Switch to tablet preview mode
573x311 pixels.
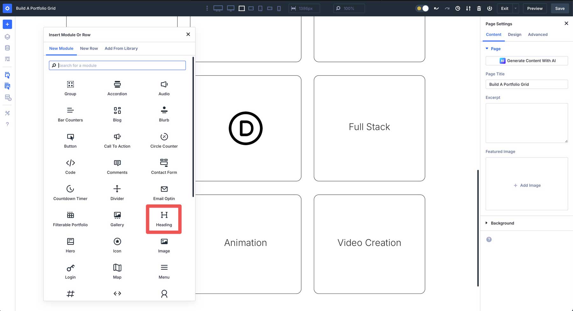tap(260, 8)
